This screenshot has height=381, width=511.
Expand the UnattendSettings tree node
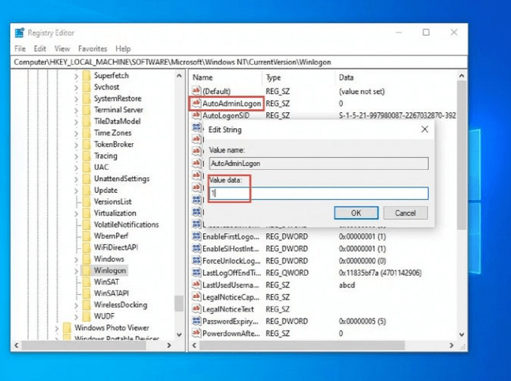click(x=76, y=179)
